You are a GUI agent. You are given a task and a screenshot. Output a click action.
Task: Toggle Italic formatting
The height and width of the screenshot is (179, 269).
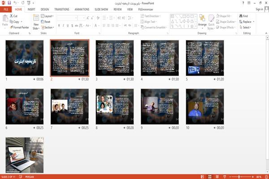63,26
